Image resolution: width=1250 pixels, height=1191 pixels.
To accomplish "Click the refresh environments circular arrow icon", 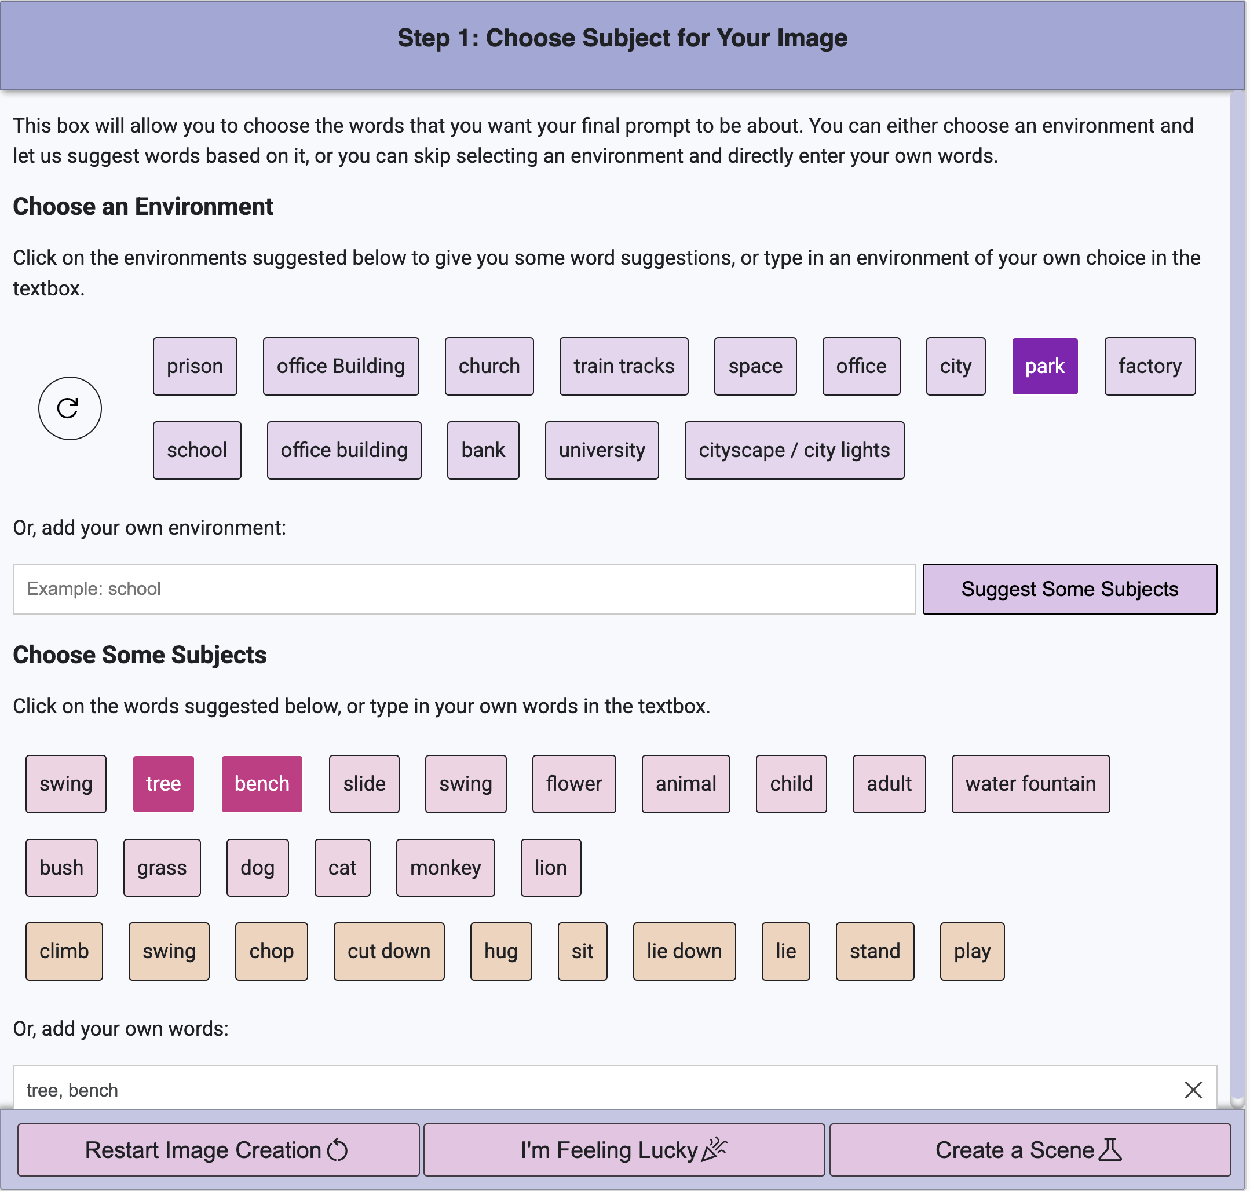I will point(70,408).
